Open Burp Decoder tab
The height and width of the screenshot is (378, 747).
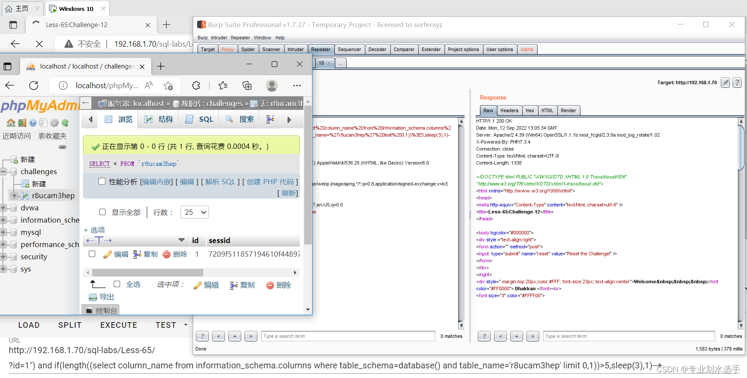click(377, 49)
